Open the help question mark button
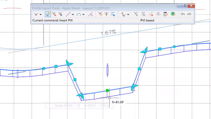The height and width of the screenshot is (119, 211). pos(185,6)
